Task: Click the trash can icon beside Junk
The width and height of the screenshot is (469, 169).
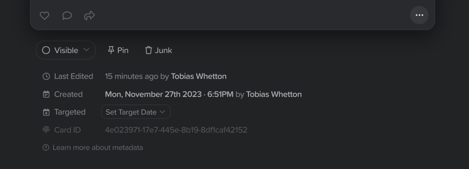Action: pyautogui.click(x=149, y=50)
